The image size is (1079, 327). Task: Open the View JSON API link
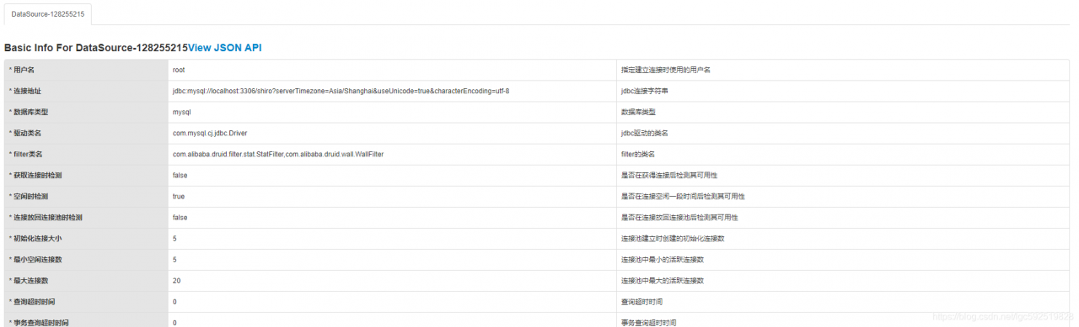point(225,48)
